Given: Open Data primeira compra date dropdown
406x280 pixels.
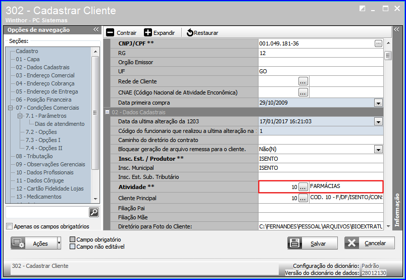Looking at the screenshot, I should coord(378,103).
